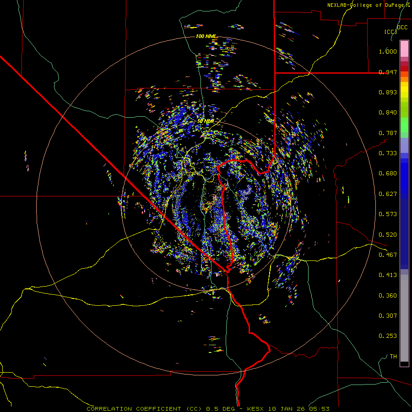Click the 0.573 colorbar value
412x412 pixels.
point(388,214)
